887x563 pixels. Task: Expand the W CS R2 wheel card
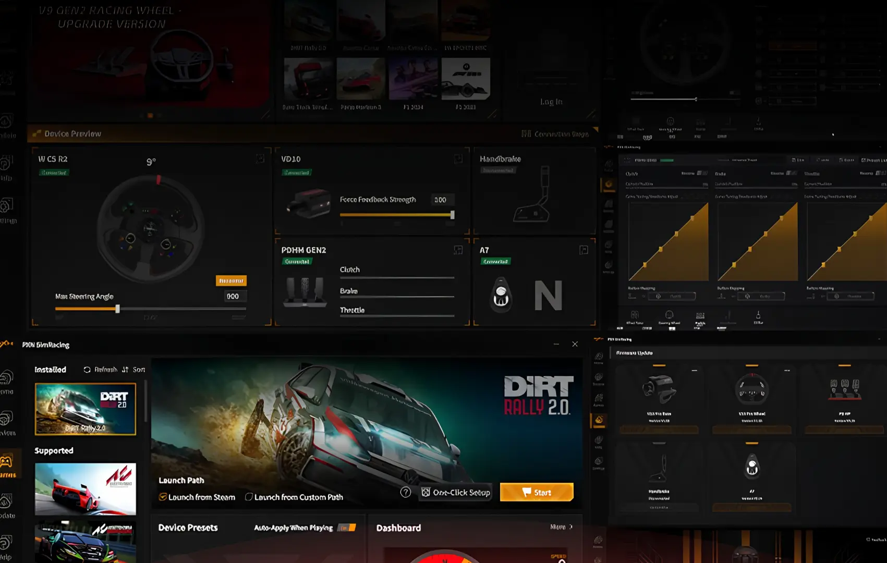[260, 158]
